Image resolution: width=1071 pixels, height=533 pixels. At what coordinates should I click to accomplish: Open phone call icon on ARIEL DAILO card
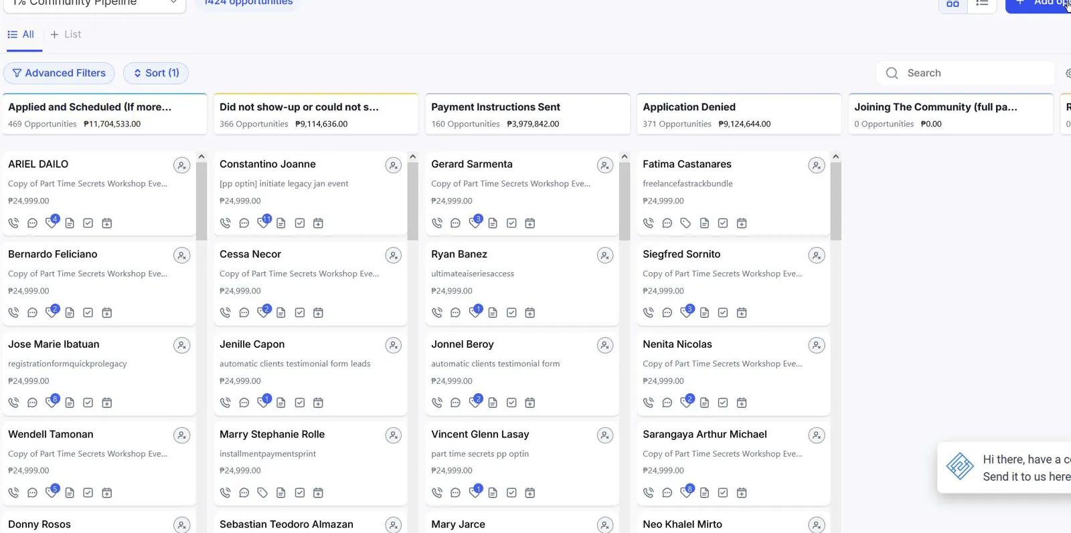coord(13,223)
